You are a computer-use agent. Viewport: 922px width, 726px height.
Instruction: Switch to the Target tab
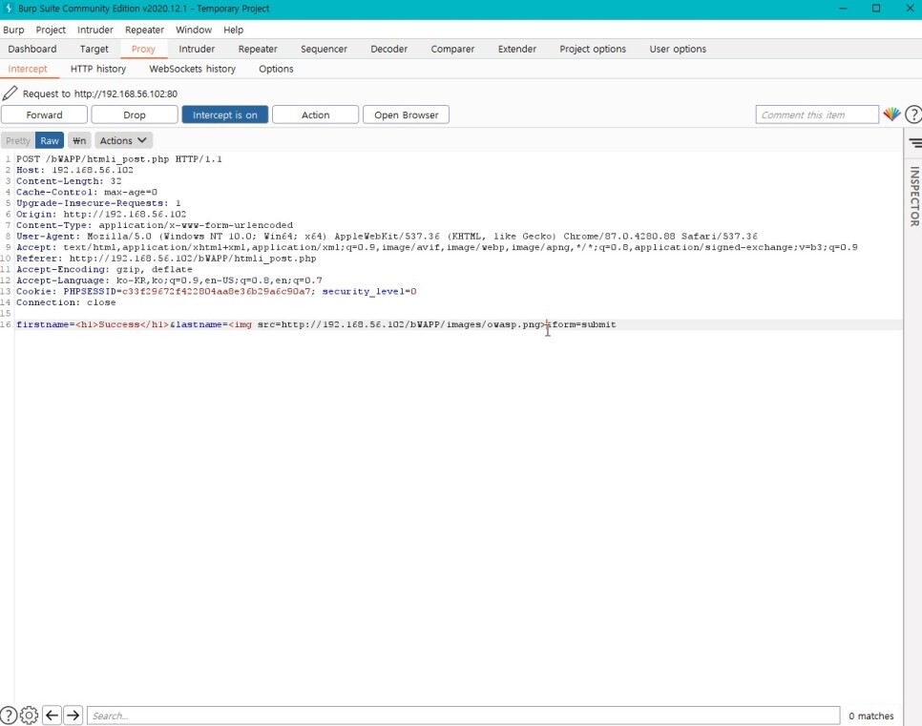(94, 49)
